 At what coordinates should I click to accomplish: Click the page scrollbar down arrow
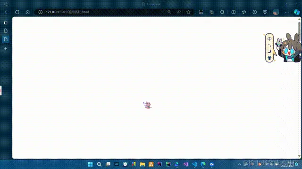[299, 156]
